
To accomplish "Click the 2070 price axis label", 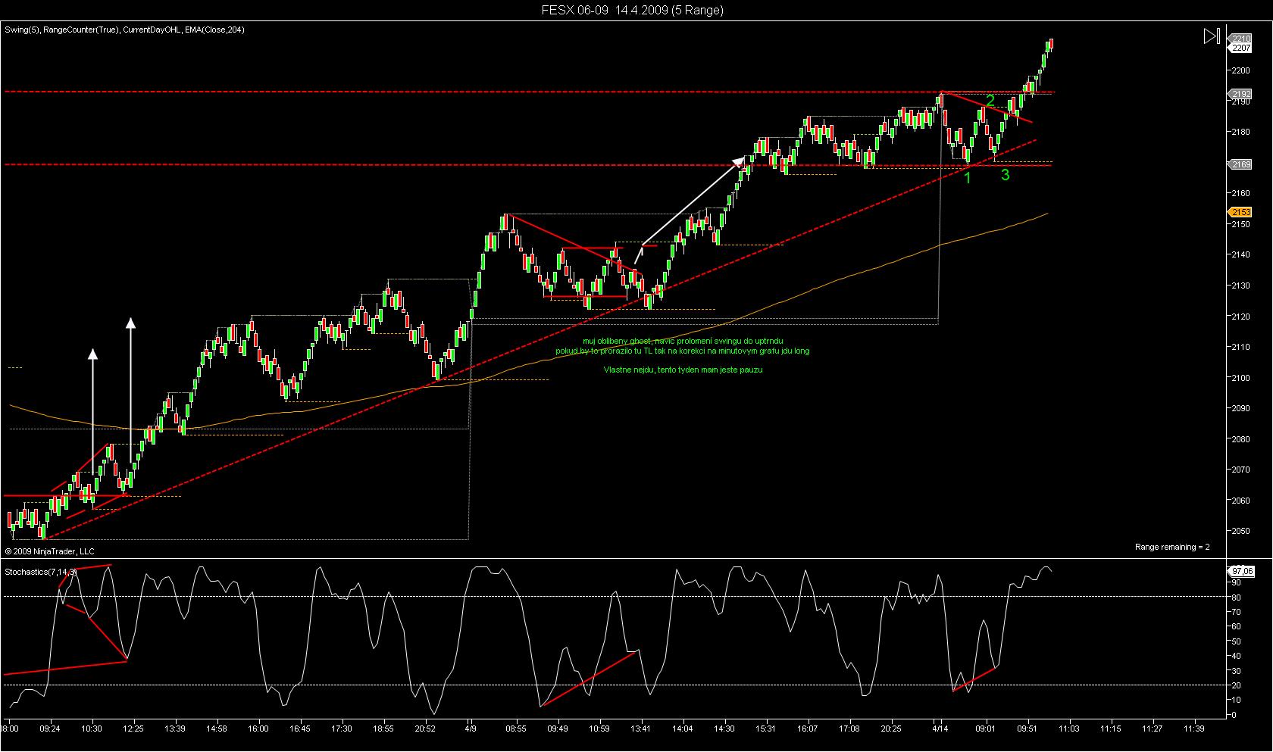I will pyautogui.click(x=1241, y=470).
